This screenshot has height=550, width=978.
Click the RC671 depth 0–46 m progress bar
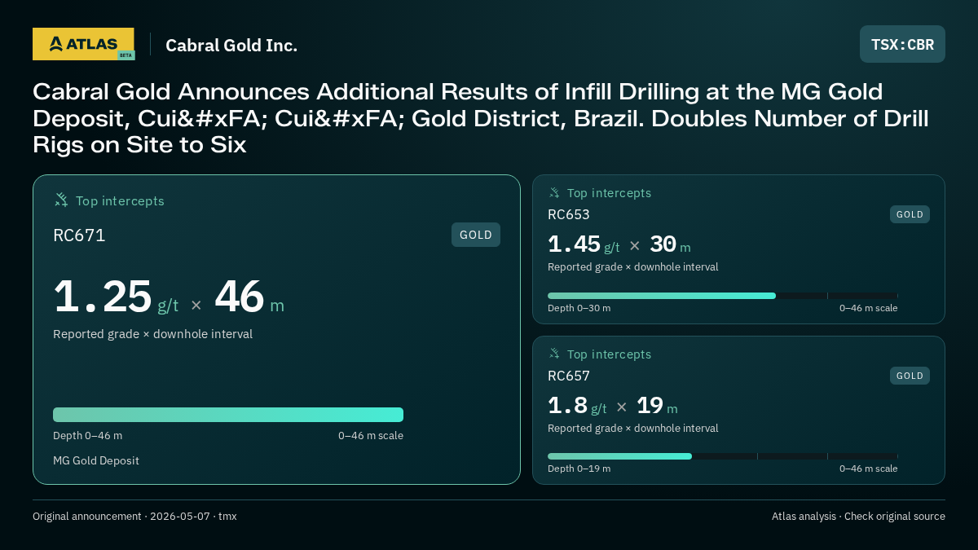click(228, 415)
